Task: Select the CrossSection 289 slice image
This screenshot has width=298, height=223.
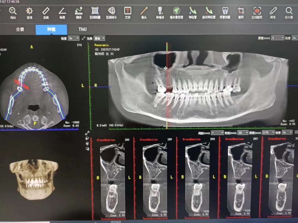Action: pos(155,179)
